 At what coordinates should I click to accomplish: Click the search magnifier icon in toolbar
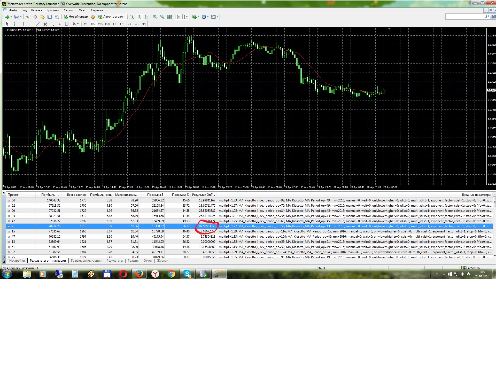[x=487, y=17]
